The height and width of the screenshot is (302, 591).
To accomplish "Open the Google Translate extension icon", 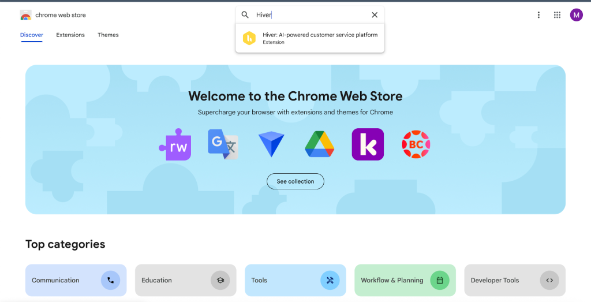I will 223,144.
